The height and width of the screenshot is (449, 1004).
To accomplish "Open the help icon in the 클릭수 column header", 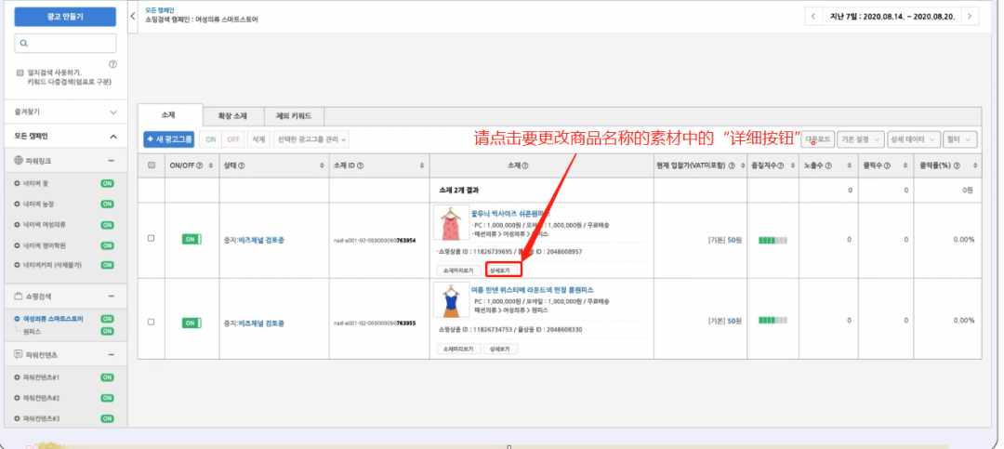I will [887, 165].
